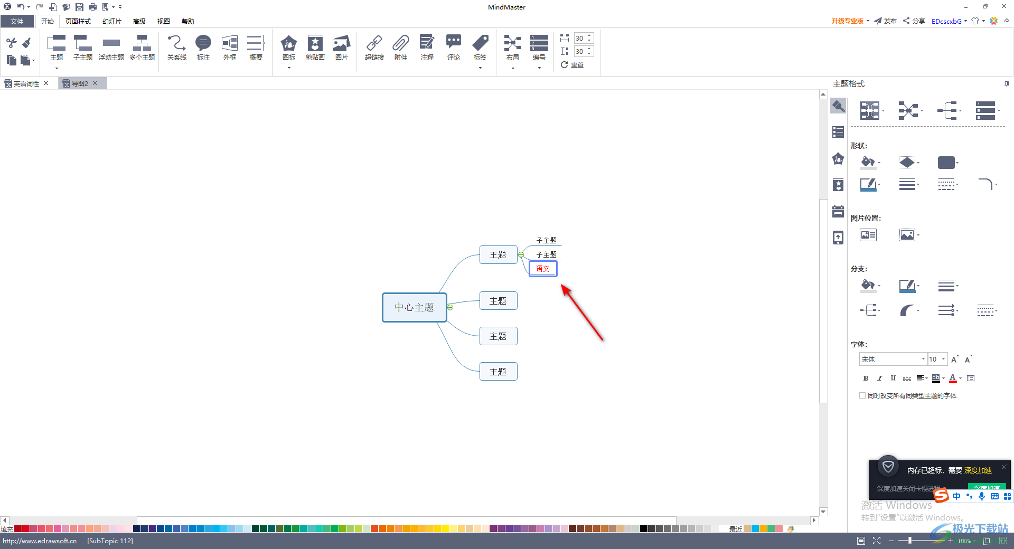1014x549 pixels.
Task: Add a 超链接 hyperlink
Action: [374, 48]
